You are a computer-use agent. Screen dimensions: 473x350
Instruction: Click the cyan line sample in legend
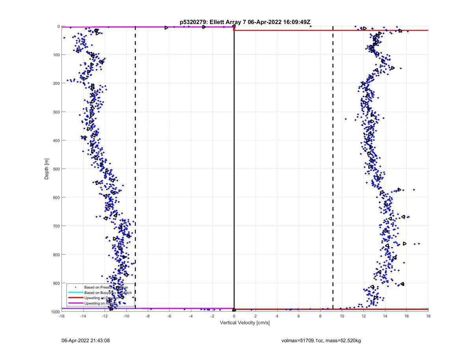coord(75,293)
